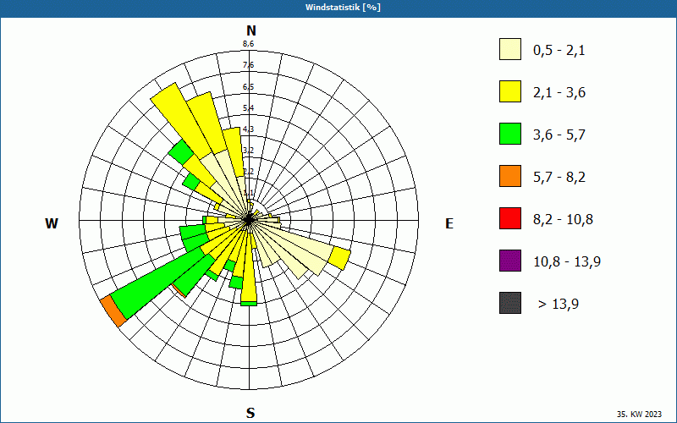The height and width of the screenshot is (423, 677).
Task: Click the red 8,2 - 10,8 legend swatch
Action: 510,218
